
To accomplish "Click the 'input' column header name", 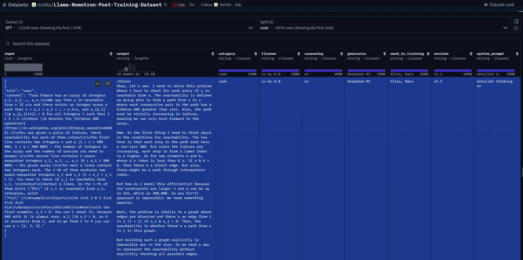I will tap(10, 54).
